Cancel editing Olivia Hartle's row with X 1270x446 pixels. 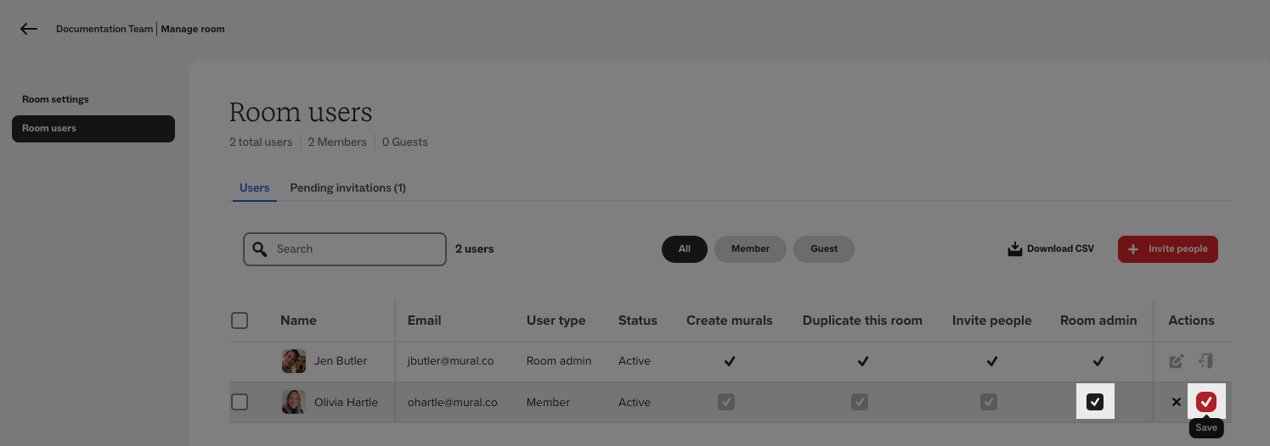(1177, 402)
